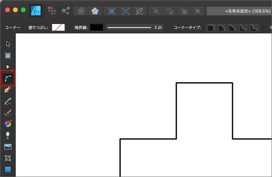Image resolution: width=272 pixels, height=177 pixels.
Task: Select the Pencil tool
Action: [x=8, y=101]
